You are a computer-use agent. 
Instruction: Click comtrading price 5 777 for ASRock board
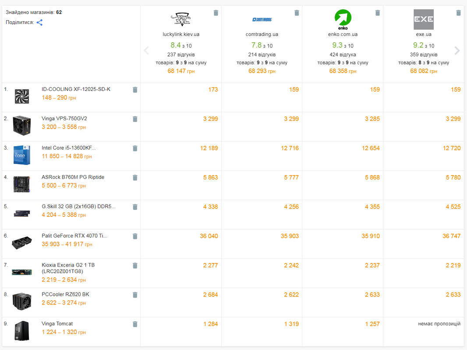291,178
